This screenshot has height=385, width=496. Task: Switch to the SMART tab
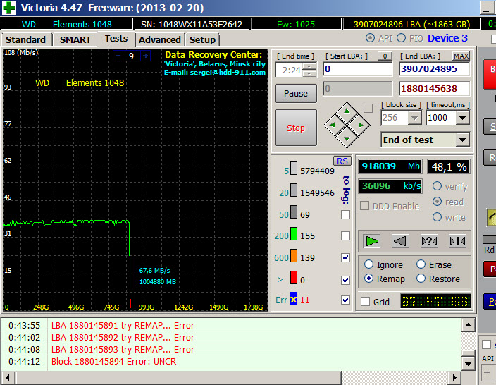75,39
